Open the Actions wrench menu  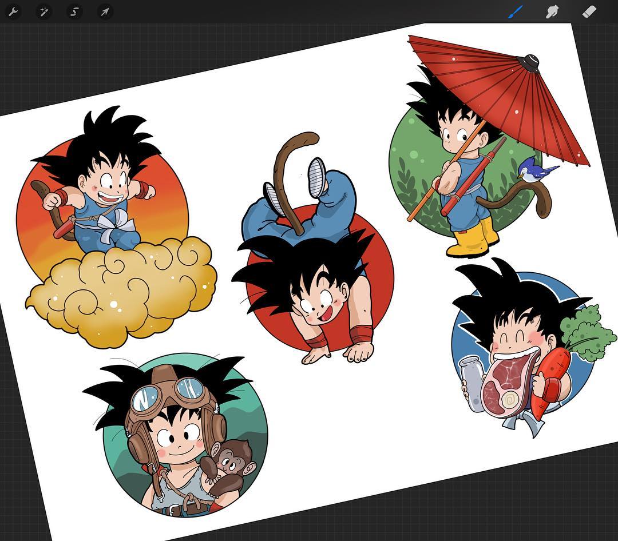pyautogui.click(x=13, y=12)
